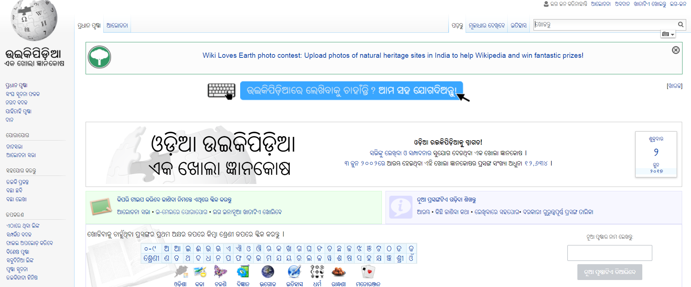Click the Wikipedia globe logo
Screen dimensions: 691x287
(x=34, y=20)
